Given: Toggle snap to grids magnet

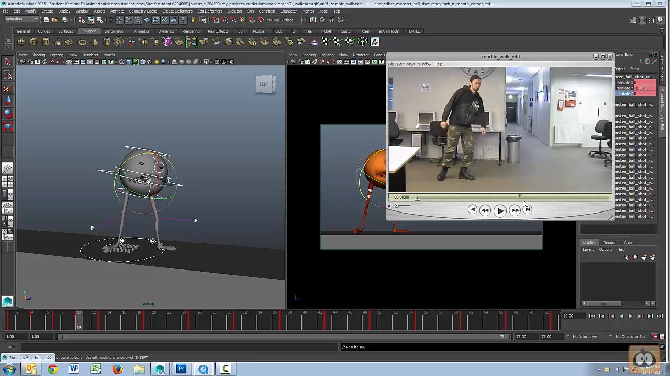Looking at the screenshot, I should [215, 20].
